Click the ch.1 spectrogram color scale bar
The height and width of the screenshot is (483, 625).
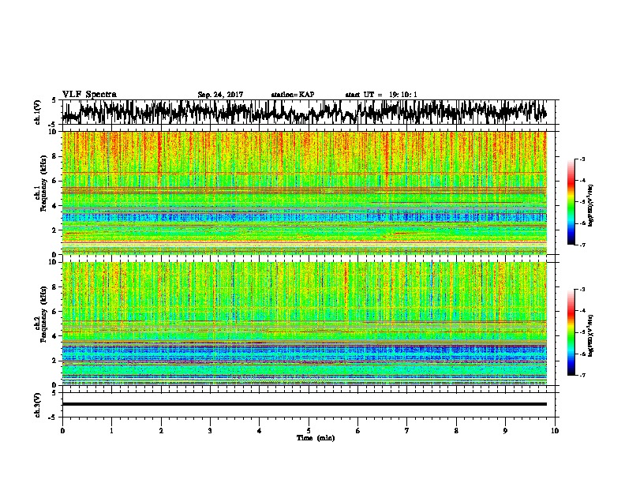point(571,202)
